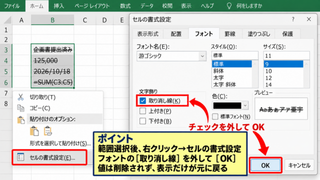Screen dimensions: 320x180
Task: Select 標準 in the style list
Action: pos(232,64)
